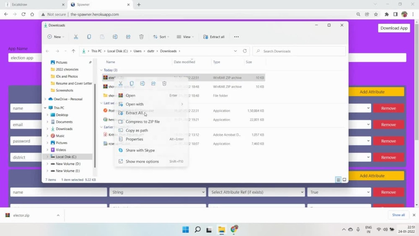Expand address bar history dropdown
Viewport: 419px width, 236px height.
pyautogui.click(x=235, y=51)
